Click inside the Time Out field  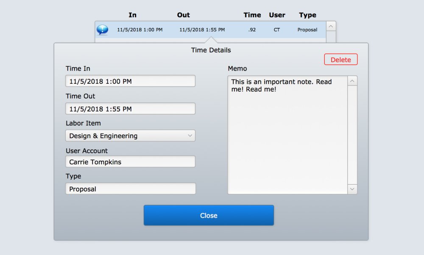pos(130,108)
